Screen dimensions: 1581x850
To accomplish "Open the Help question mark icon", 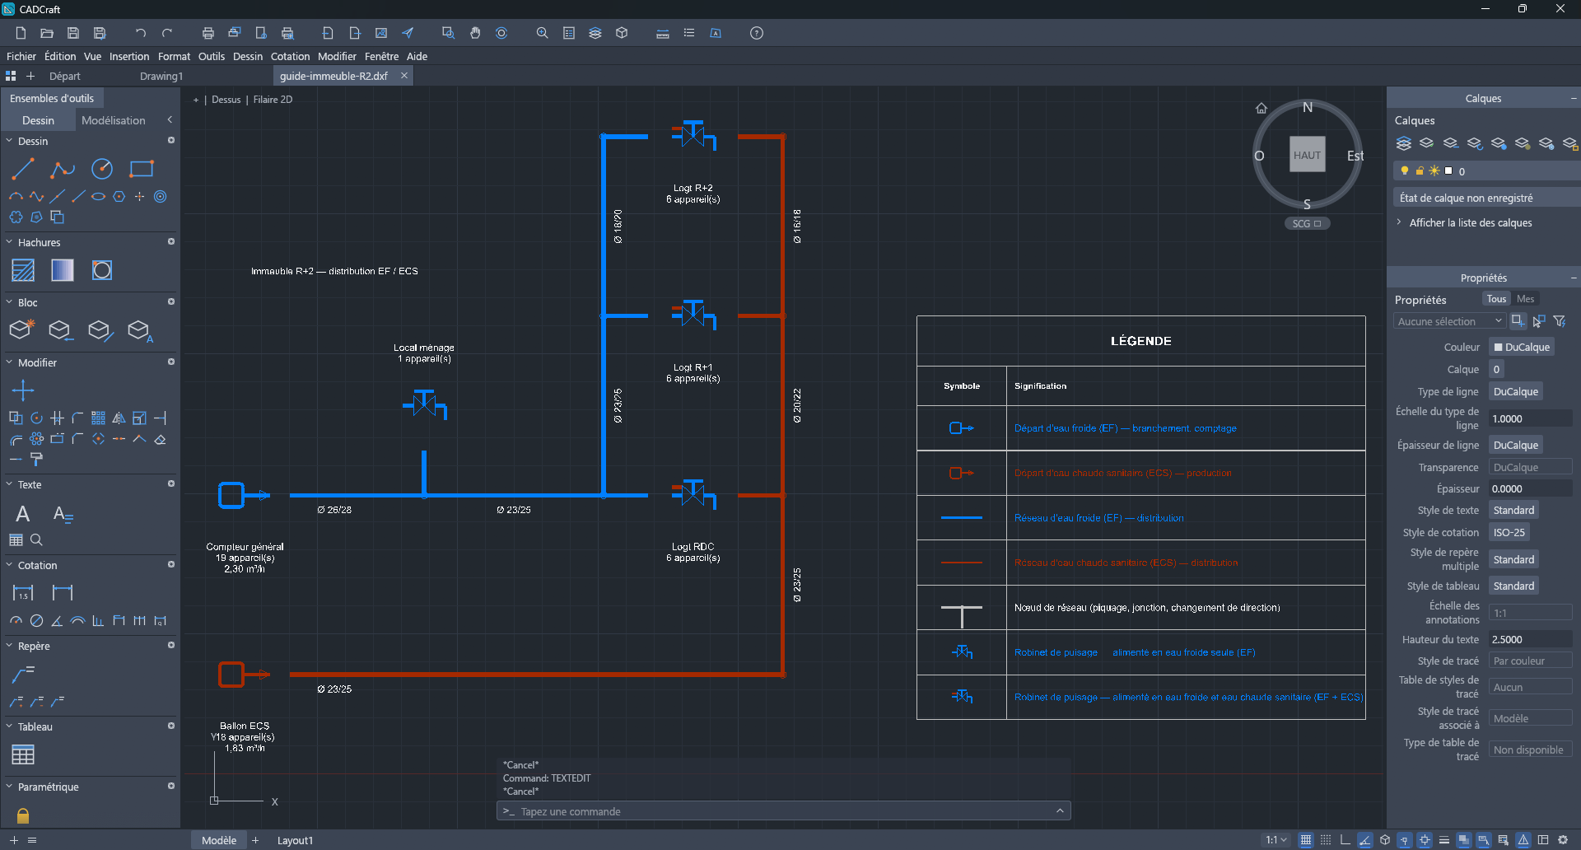I will [757, 33].
